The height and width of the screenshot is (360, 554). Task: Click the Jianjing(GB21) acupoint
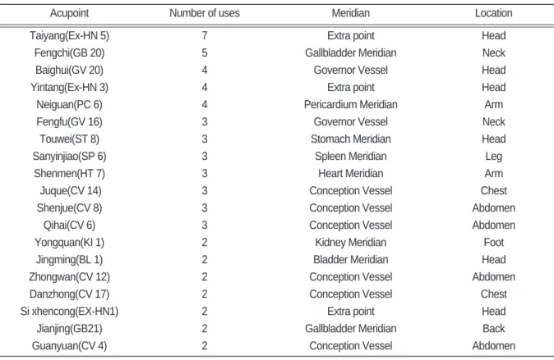pos(69,329)
